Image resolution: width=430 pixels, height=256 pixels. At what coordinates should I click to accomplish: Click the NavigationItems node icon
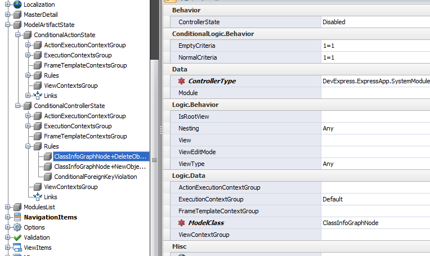point(17,217)
